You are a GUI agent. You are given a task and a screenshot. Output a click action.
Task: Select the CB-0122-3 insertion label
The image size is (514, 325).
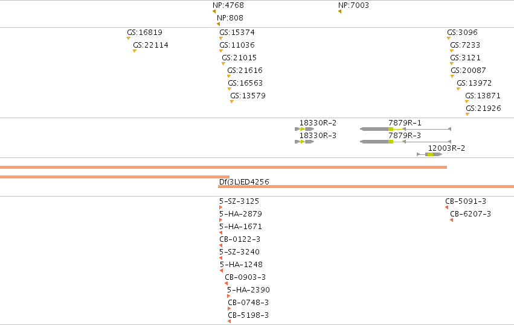[x=240, y=239]
